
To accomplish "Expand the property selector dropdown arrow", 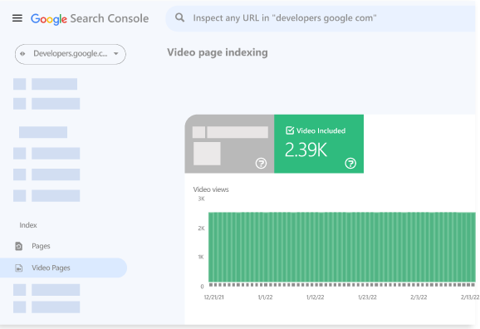I will point(116,54).
